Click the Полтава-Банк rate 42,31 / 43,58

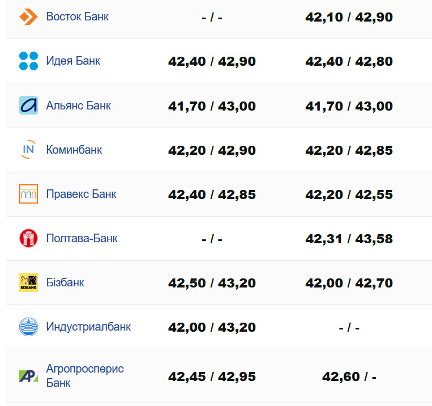point(349,239)
